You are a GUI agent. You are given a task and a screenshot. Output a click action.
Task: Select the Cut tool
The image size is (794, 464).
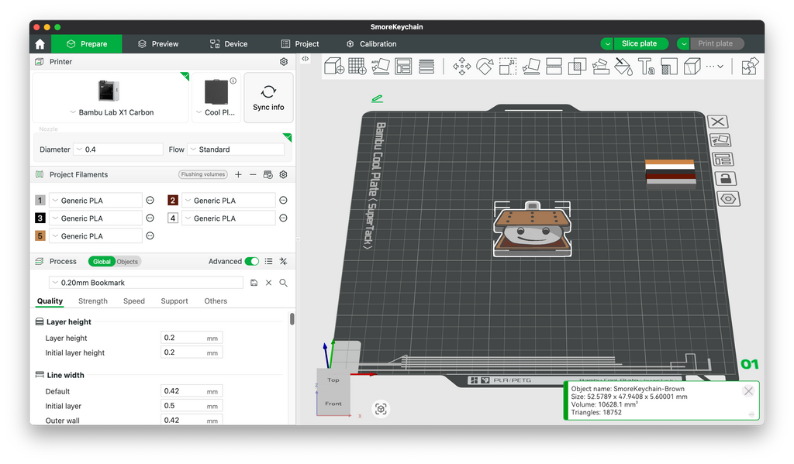point(554,67)
